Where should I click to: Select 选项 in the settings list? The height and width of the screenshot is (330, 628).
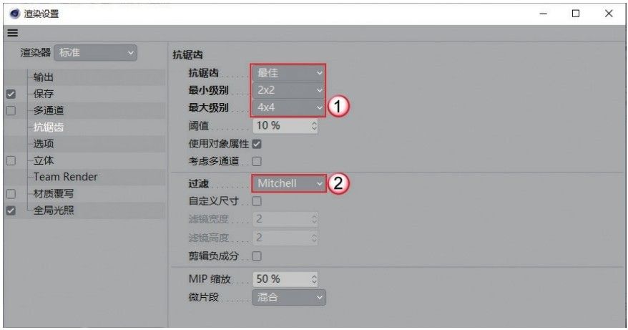point(44,144)
